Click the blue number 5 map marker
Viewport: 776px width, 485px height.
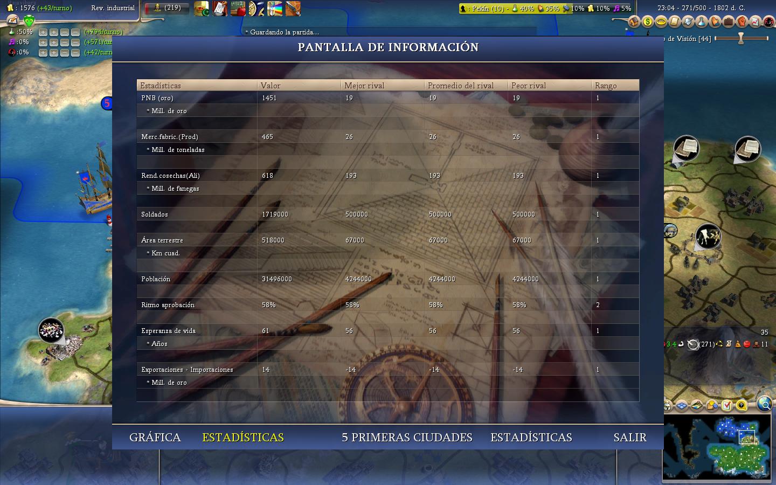point(107,103)
